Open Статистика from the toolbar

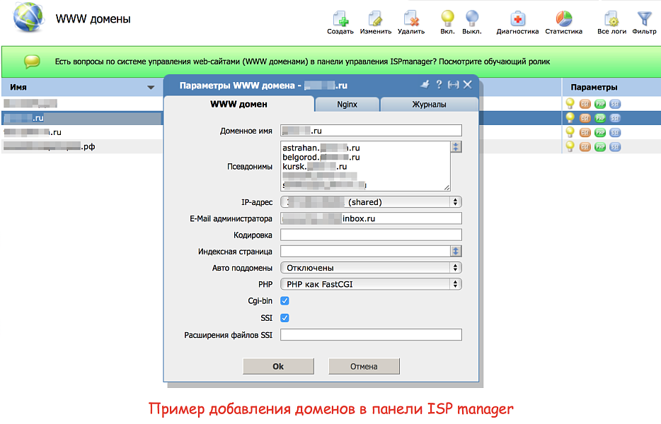(563, 19)
